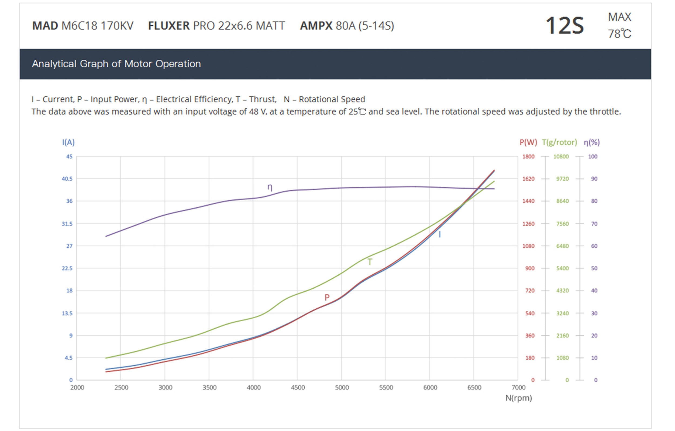Click the Analytical Graph of Motor Operation header

[x=116, y=64]
